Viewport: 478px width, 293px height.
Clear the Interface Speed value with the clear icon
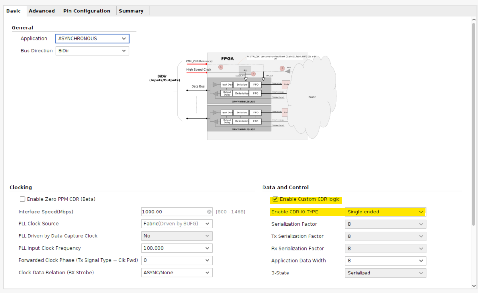pos(210,212)
